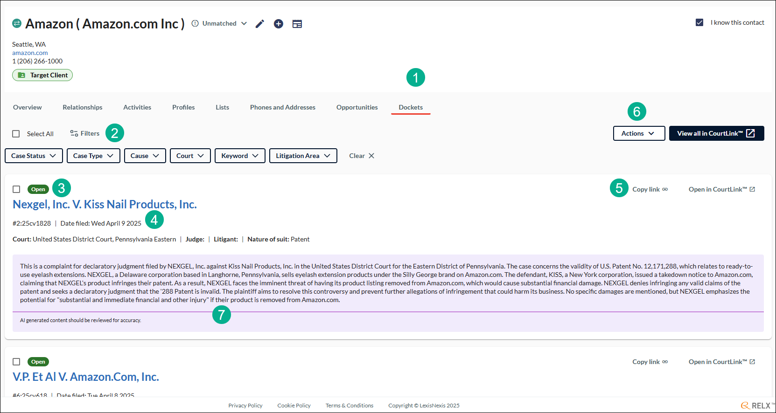Open the Court filter dropdown
Image resolution: width=776 pixels, height=413 pixels.
[190, 156]
